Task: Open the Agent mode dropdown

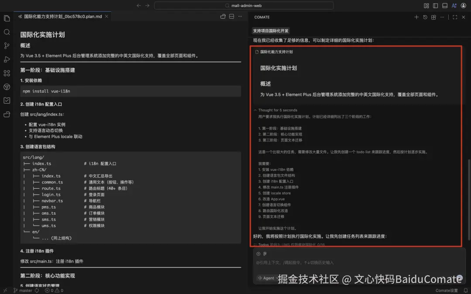Action: pos(268,278)
